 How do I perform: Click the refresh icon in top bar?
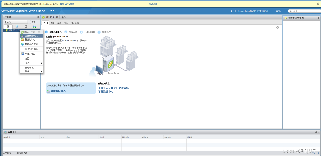tap(232, 11)
